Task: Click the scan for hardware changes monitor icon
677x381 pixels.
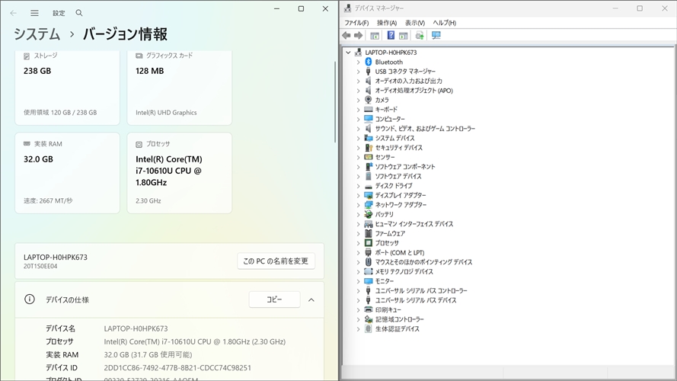Action: tap(436, 35)
